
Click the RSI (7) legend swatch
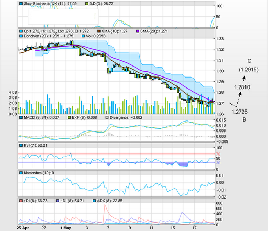21,145
